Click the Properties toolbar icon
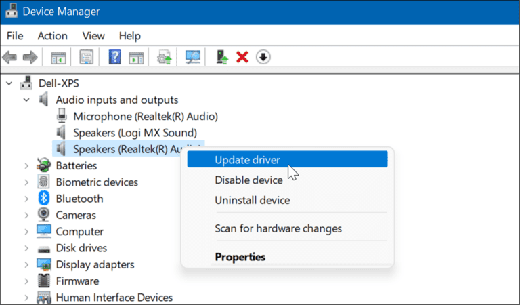 [x=86, y=57]
